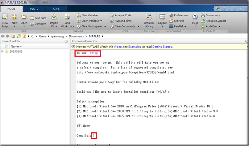Click the arrow after MATLAB in the address path
The width and height of the screenshot is (249, 146).
[103, 36]
